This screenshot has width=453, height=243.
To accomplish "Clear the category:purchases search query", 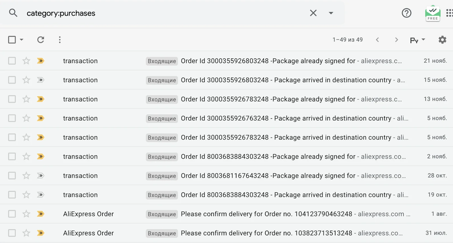I will (x=313, y=13).
